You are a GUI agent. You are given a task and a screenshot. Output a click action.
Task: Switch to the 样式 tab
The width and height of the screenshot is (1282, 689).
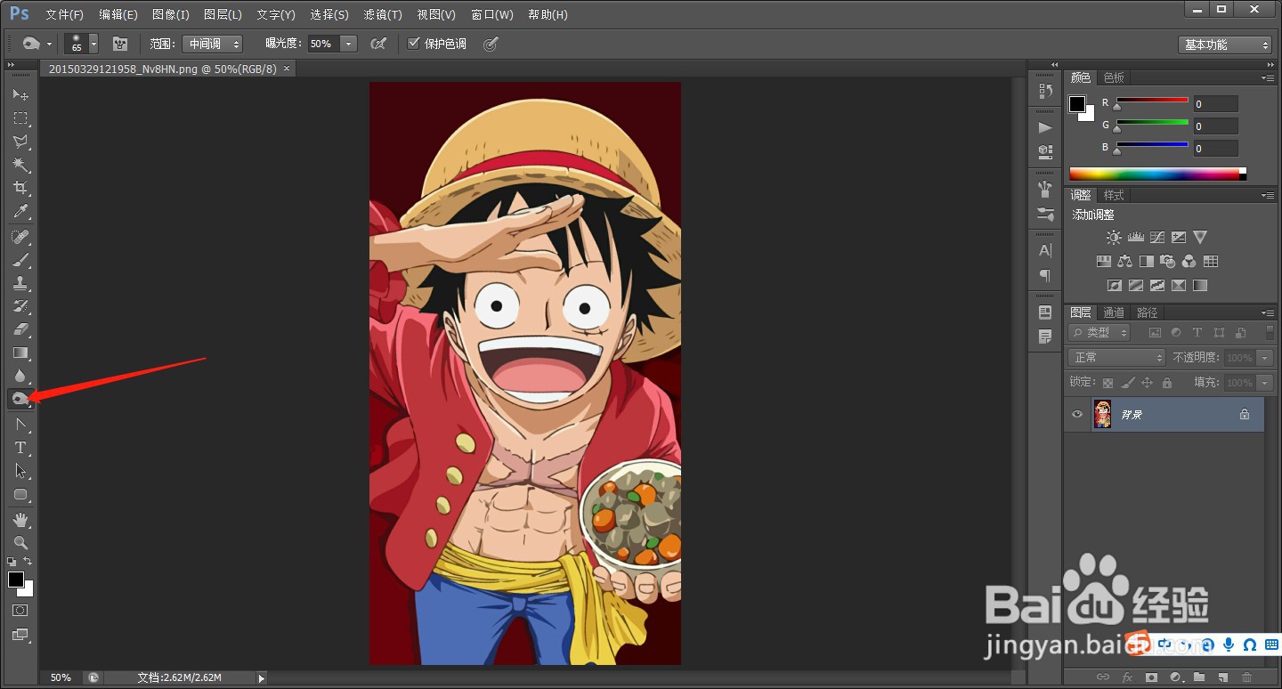point(1114,195)
